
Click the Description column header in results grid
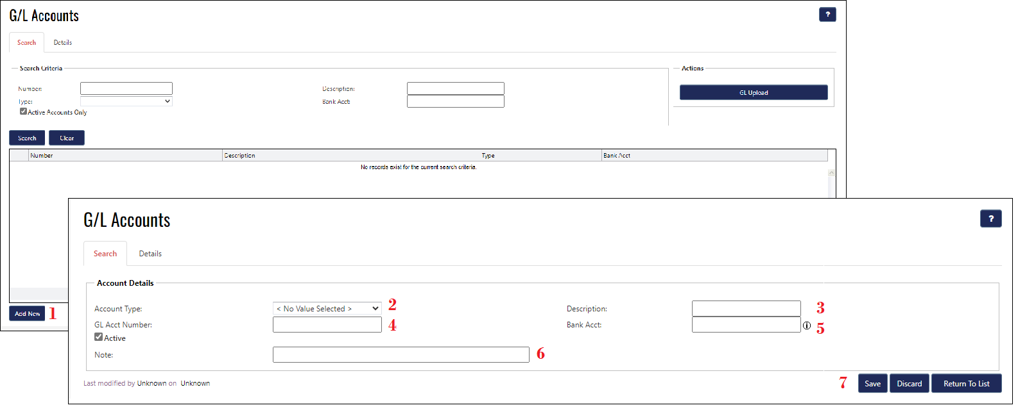tap(240, 156)
